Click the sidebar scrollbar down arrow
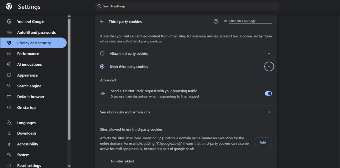This screenshot has height=168, width=340. (x=69, y=166)
